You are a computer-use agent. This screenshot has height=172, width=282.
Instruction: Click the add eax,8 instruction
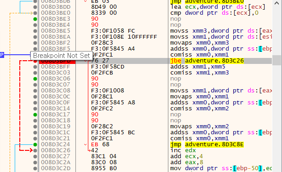click(x=187, y=162)
